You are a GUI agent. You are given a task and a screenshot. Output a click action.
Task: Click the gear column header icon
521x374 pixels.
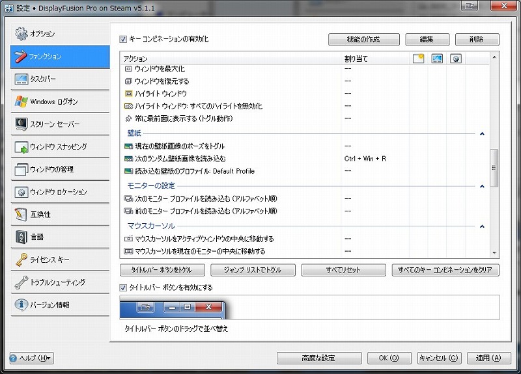456,59
